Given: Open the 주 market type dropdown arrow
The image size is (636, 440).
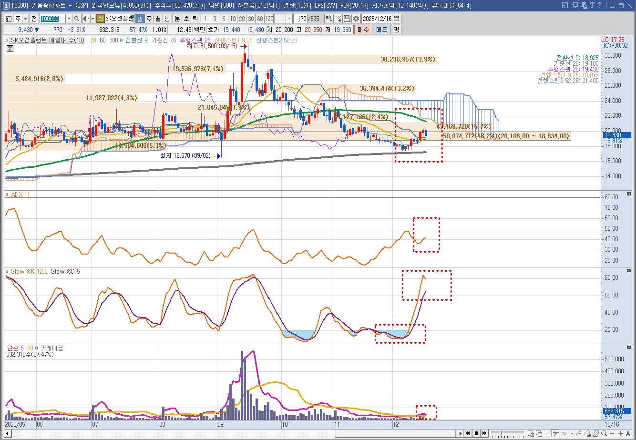Looking at the screenshot, I should pyautogui.click(x=26, y=19).
